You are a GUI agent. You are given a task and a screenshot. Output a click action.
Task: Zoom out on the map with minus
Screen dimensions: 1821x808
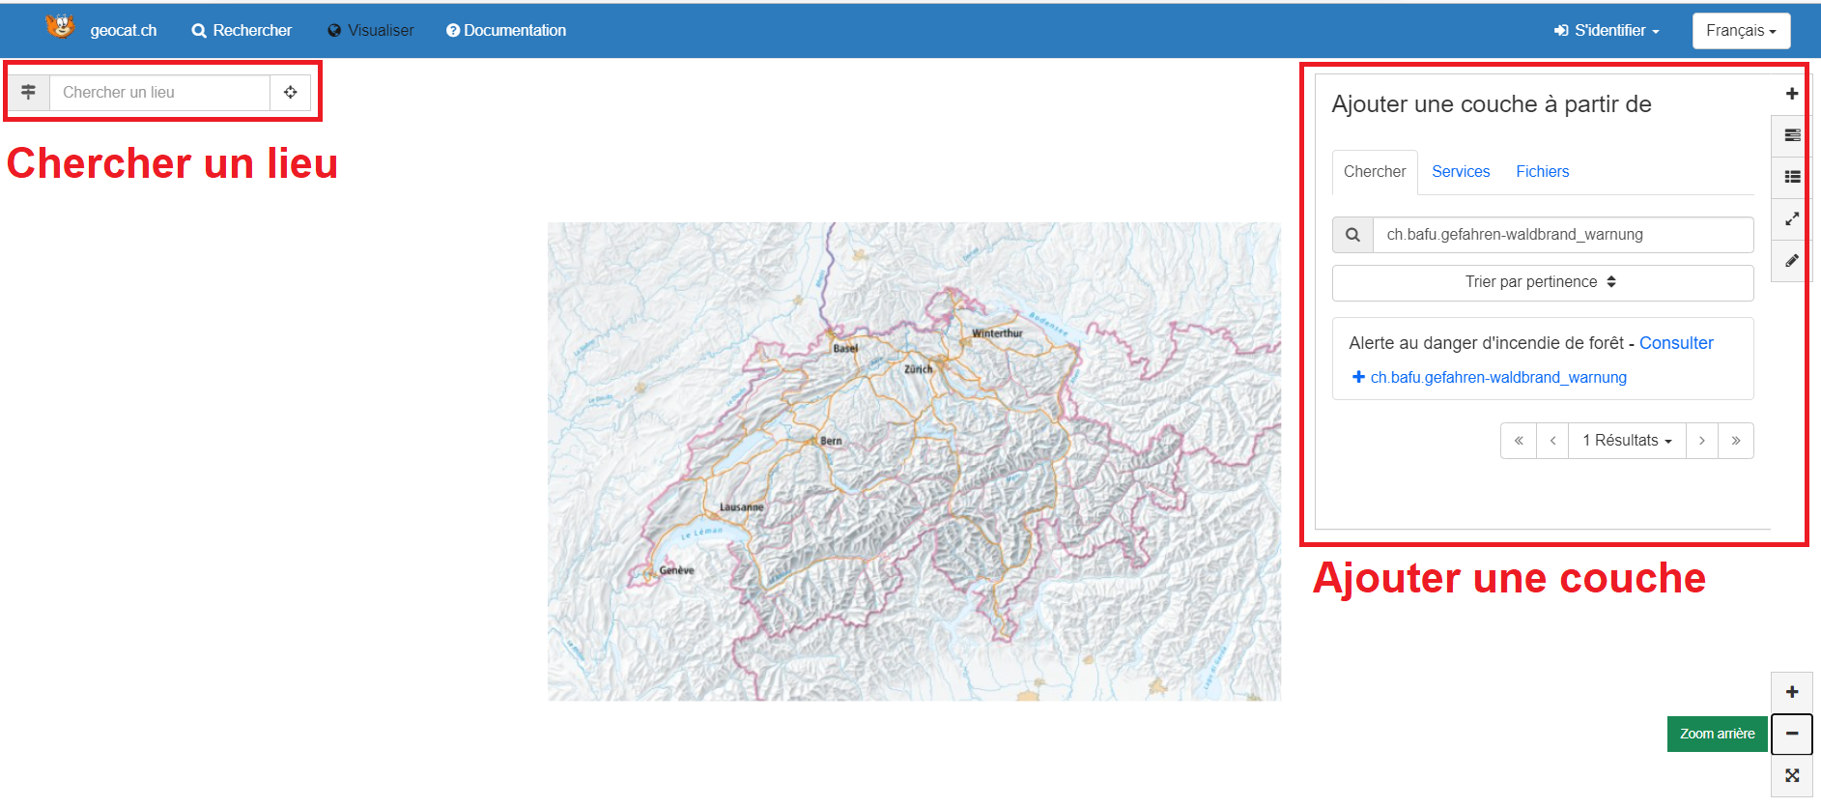coord(1791,734)
